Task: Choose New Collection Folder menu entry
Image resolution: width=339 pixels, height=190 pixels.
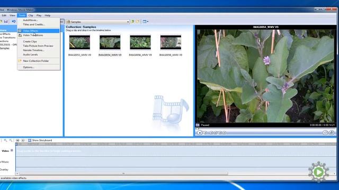Action: [39, 61]
